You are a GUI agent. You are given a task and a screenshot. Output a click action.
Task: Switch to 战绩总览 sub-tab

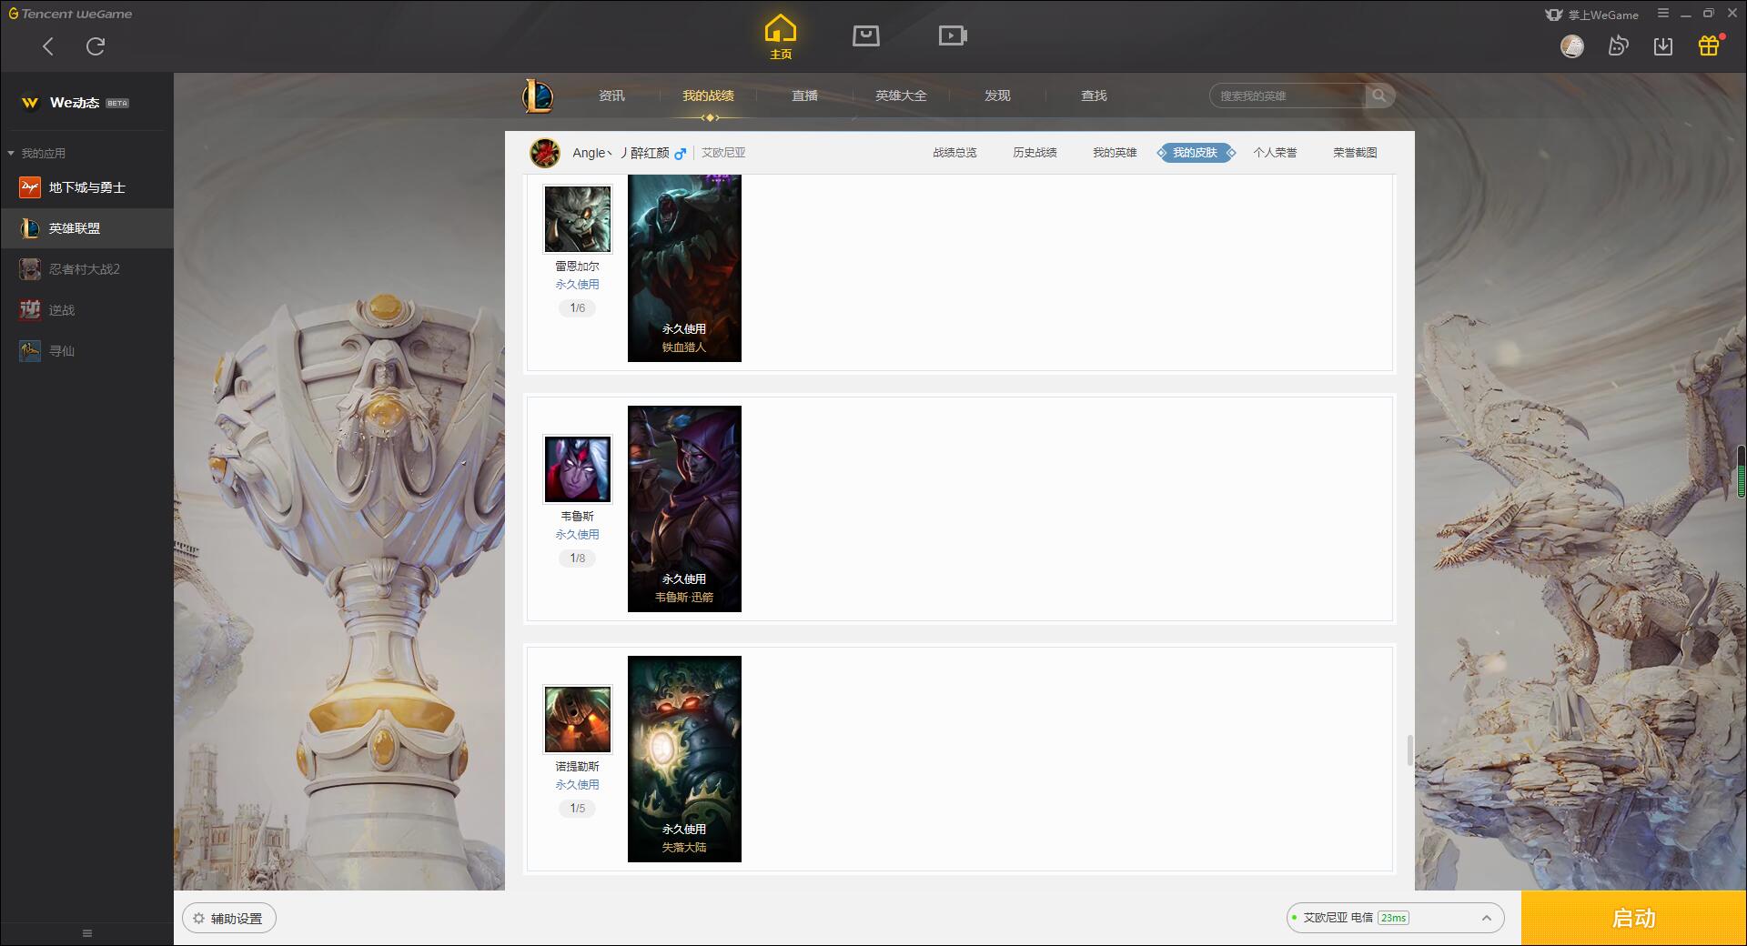tap(954, 153)
